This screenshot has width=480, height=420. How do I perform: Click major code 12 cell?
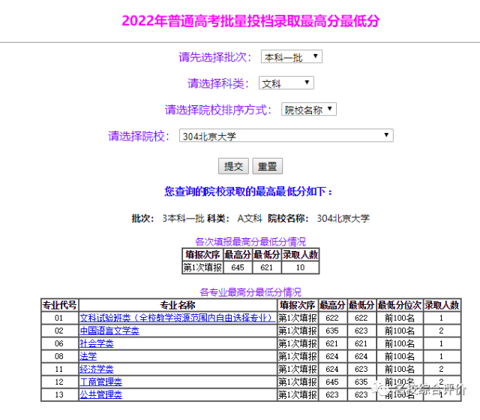[x=58, y=382]
